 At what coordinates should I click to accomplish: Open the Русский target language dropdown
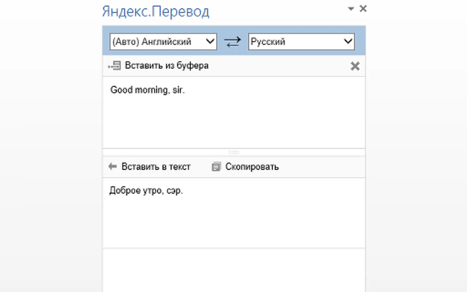[302, 41]
